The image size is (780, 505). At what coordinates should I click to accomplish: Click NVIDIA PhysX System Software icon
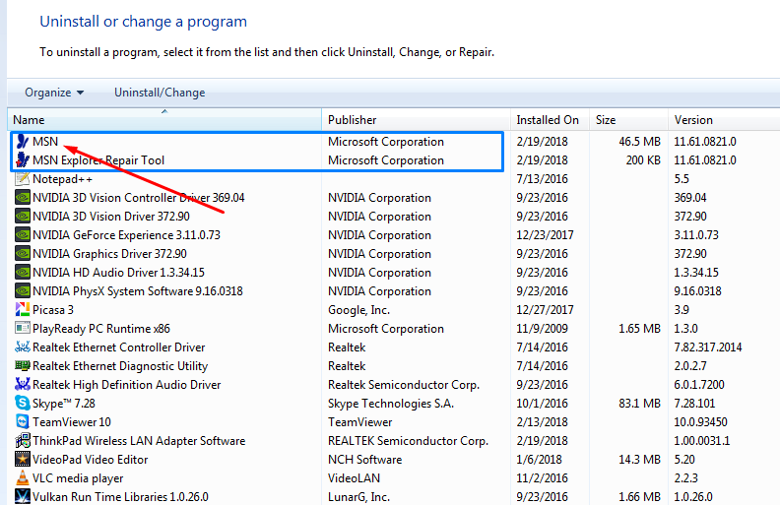pos(23,291)
